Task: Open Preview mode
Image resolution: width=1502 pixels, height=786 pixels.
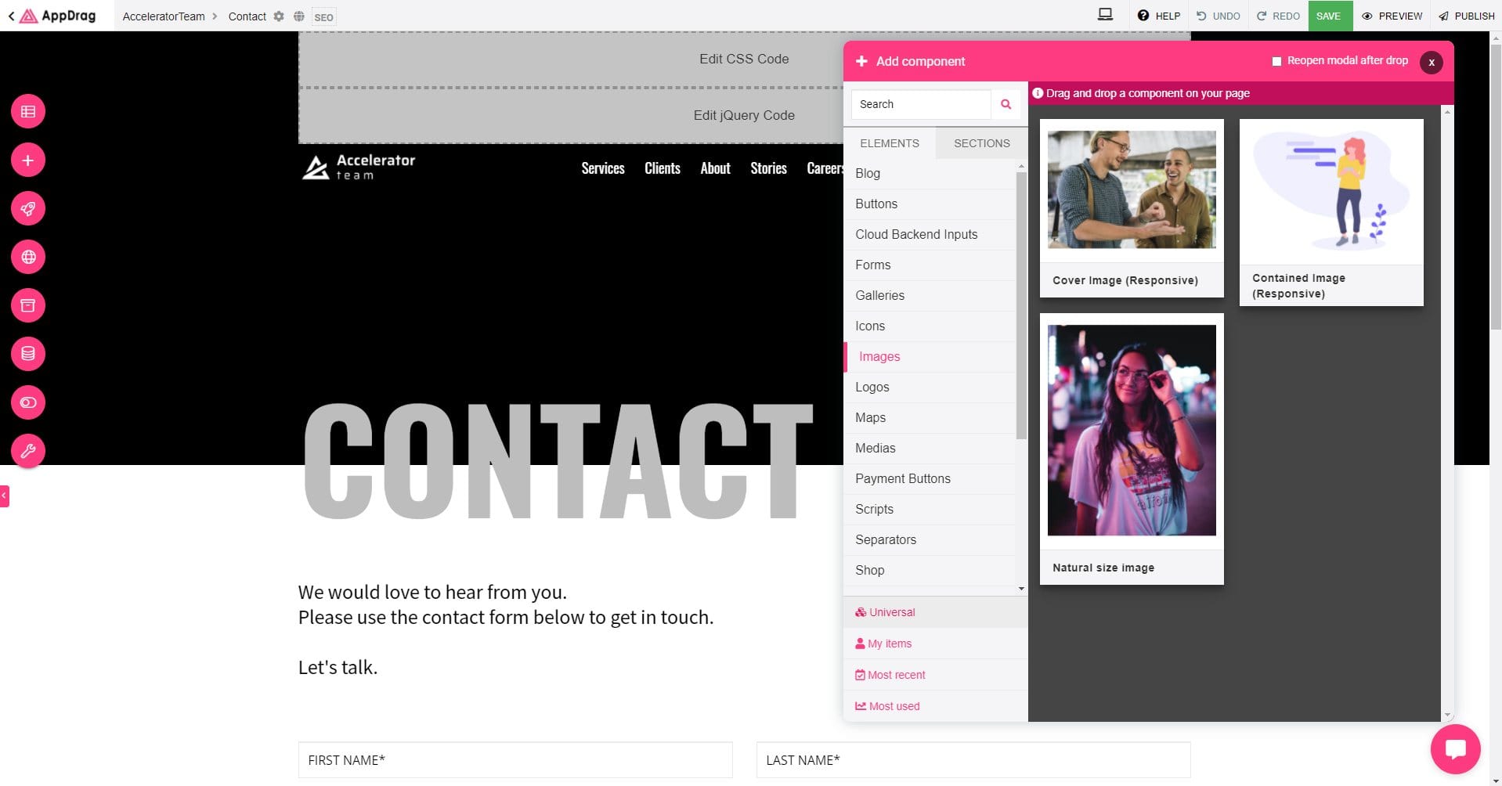Action: (x=1392, y=16)
